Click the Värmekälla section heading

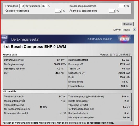pyautogui.click(x=9, y=91)
